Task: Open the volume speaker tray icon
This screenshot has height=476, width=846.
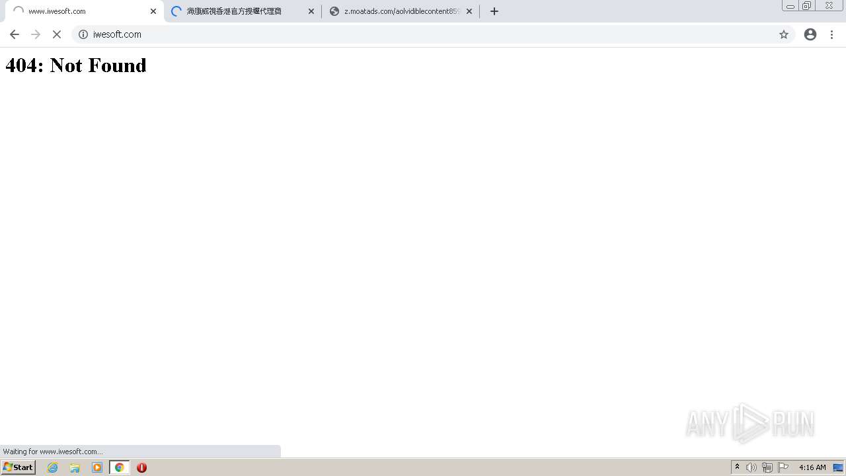Action: click(x=751, y=467)
